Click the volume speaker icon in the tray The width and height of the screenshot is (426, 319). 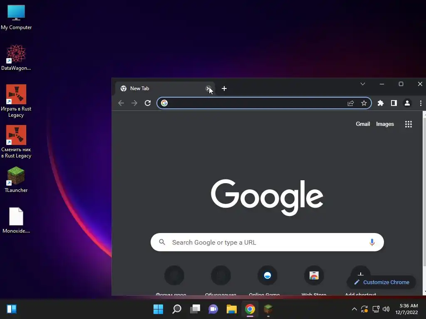pyautogui.click(x=386, y=309)
